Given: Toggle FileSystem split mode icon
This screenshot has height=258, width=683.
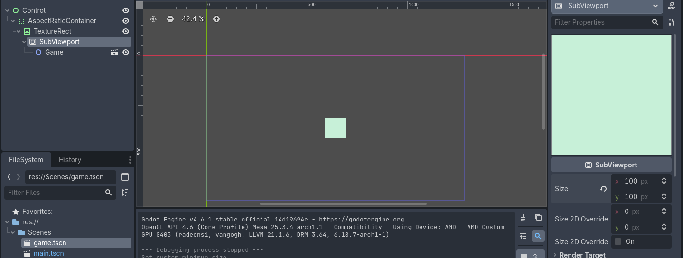Looking at the screenshot, I should pos(125,177).
